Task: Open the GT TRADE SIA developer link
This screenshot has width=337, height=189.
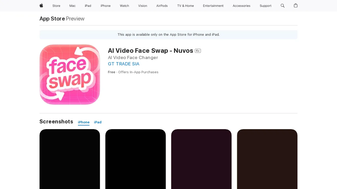Action: click(x=124, y=64)
